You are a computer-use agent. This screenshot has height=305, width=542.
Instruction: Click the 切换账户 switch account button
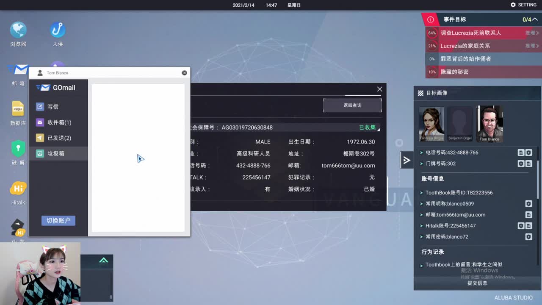pos(58,221)
